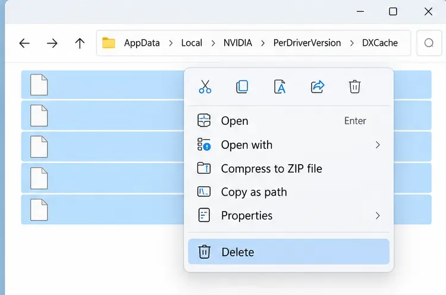This screenshot has height=295, width=446.
Task: Click the Properties entry's icon
Action: click(x=204, y=215)
